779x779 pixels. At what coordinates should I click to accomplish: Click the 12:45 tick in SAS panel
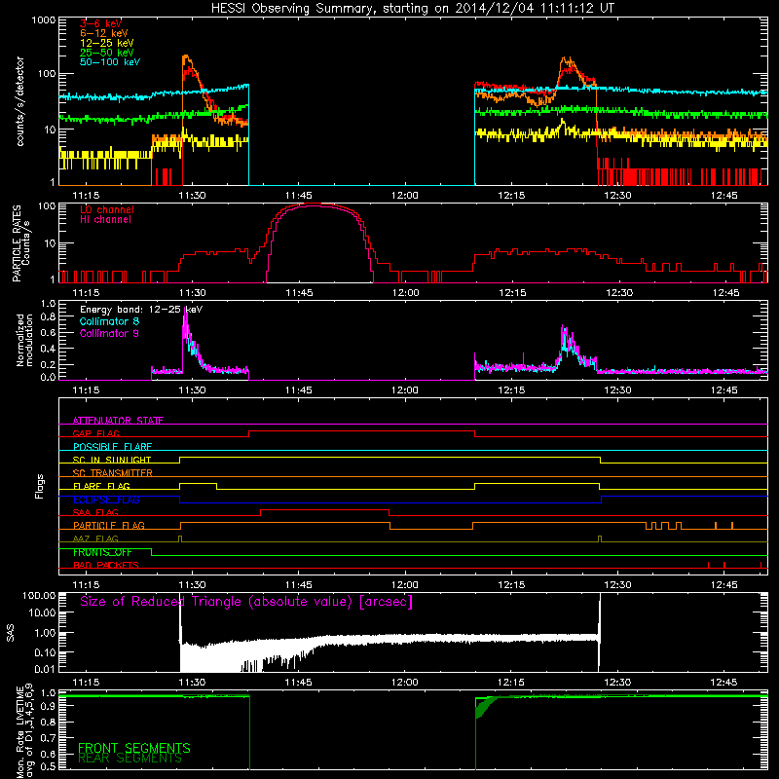coord(723,683)
